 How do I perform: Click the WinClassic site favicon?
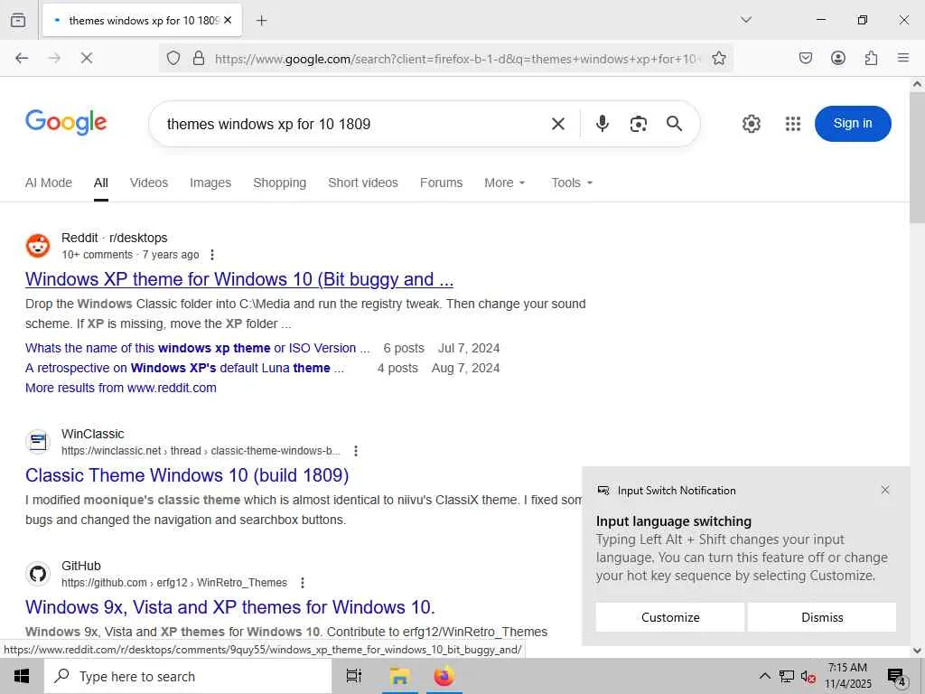pyautogui.click(x=38, y=441)
